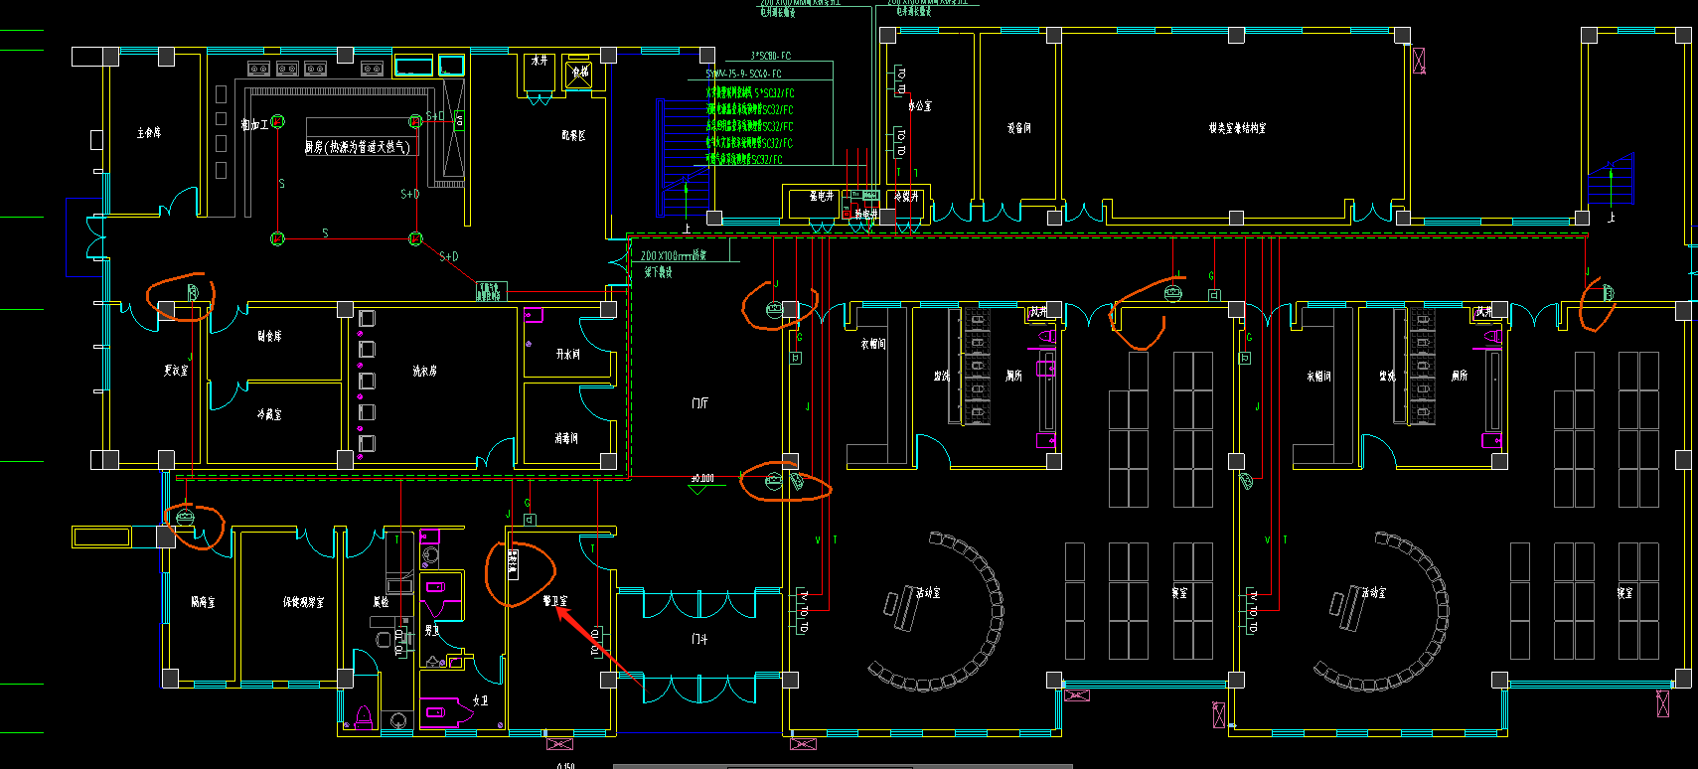
Task: Select the magenta sink symbol in 开水间
Action: pyautogui.click(x=534, y=315)
